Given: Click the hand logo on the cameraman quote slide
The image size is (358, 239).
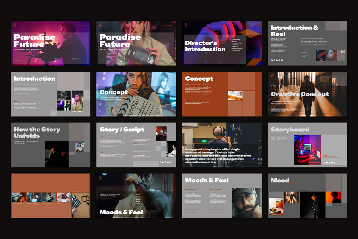Looking at the screenshot, I should click(186, 127).
